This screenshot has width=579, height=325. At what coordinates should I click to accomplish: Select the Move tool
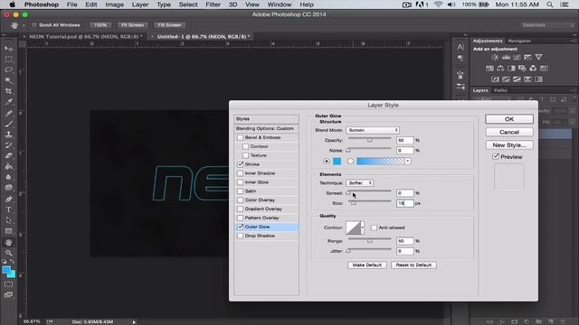pos(8,49)
